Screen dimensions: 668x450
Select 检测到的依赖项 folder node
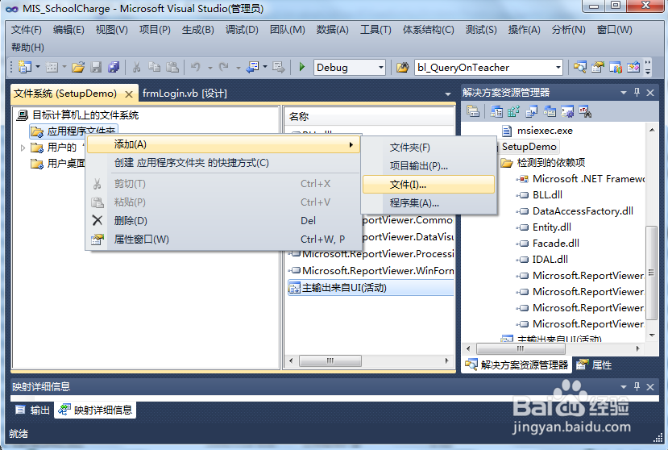550,163
